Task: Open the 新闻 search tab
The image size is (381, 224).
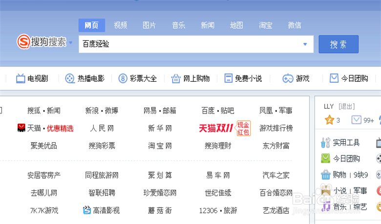Action: (x=208, y=25)
